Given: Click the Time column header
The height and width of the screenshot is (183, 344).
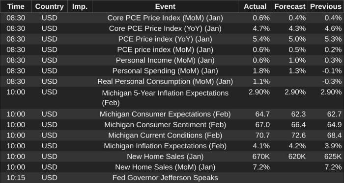Looking at the screenshot, I should (x=16, y=6).
